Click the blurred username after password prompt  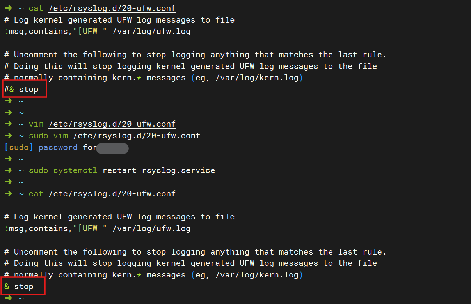(x=112, y=148)
